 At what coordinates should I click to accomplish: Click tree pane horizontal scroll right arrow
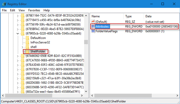click(x=82, y=95)
